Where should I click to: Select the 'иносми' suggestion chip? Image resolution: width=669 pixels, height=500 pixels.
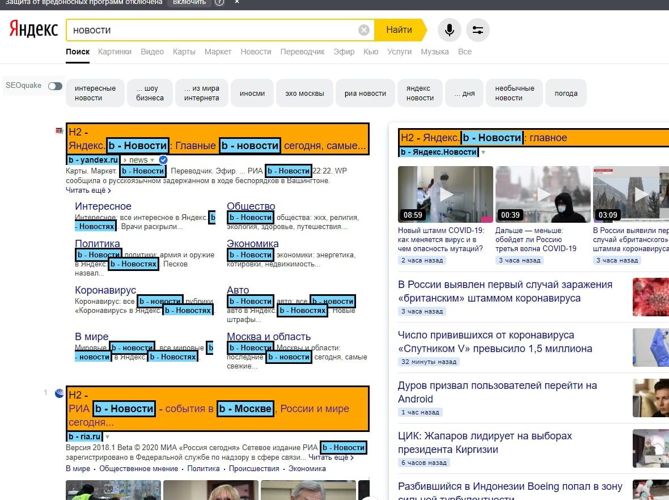[x=252, y=93]
